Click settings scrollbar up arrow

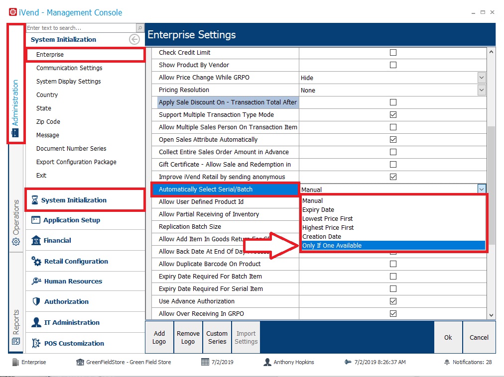tap(491, 52)
